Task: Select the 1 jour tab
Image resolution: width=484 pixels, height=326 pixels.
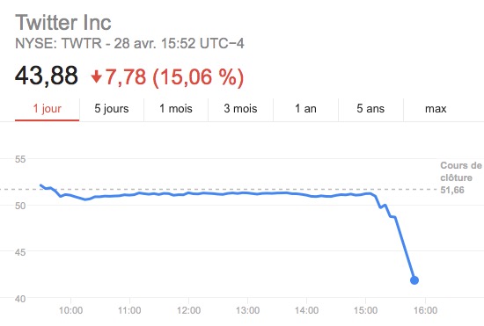Action: point(47,109)
